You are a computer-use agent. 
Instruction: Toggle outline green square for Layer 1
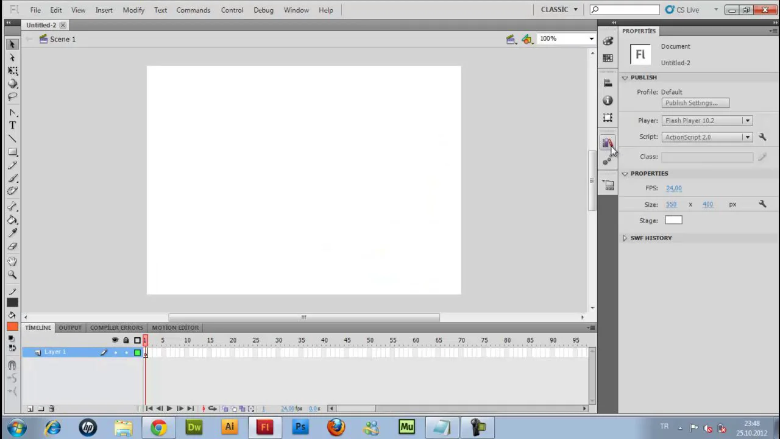click(x=138, y=352)
